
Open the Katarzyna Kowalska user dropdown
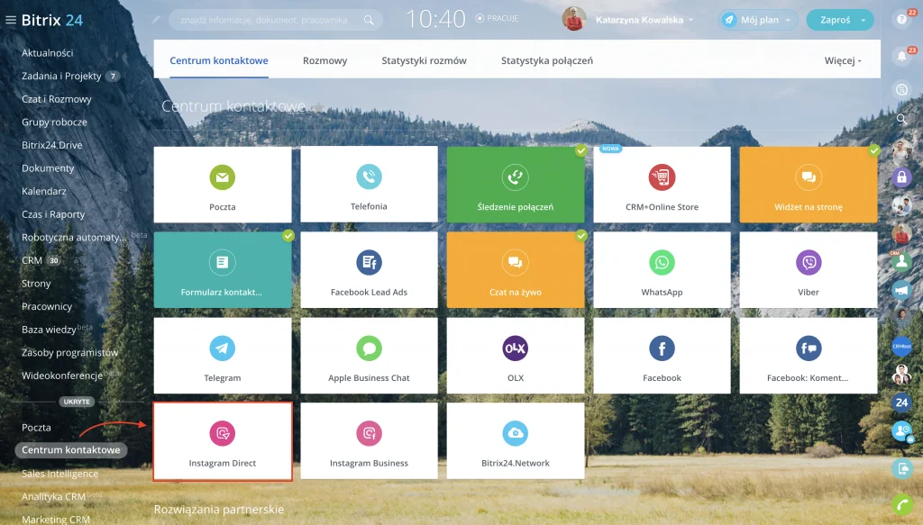(644, 20)
